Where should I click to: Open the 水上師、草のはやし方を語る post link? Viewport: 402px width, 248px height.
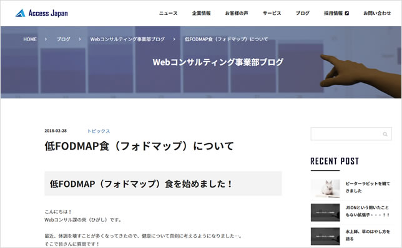(368, 235)
